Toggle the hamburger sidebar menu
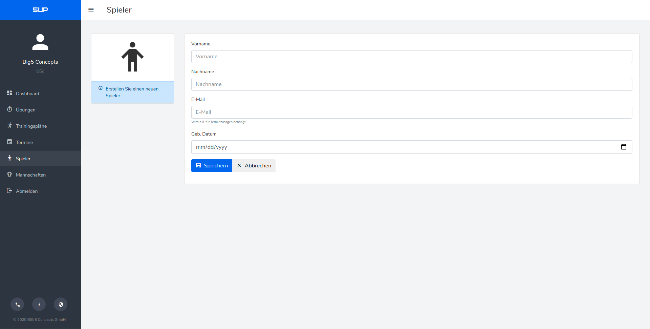This screenshot has width=650, height=329. 91,10
